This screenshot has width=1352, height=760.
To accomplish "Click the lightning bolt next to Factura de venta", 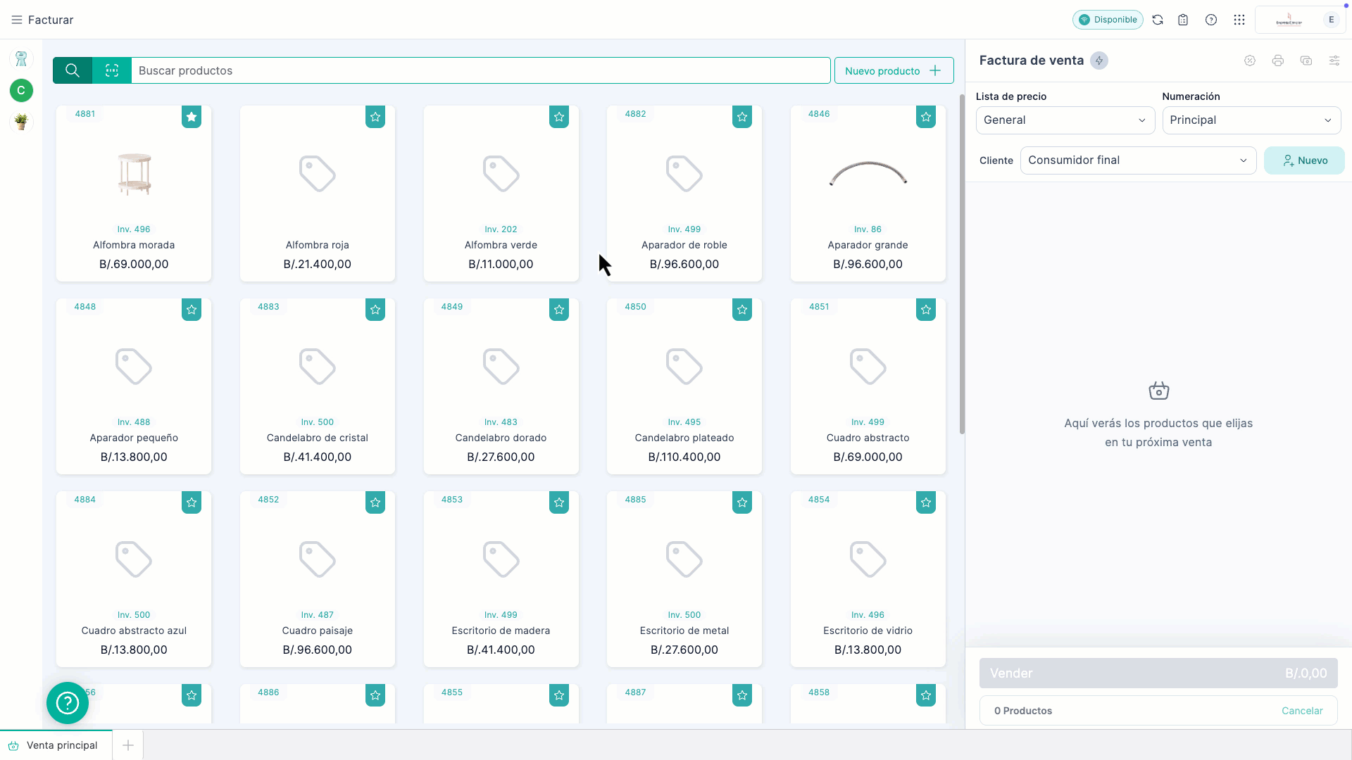I will [1098, 61].
